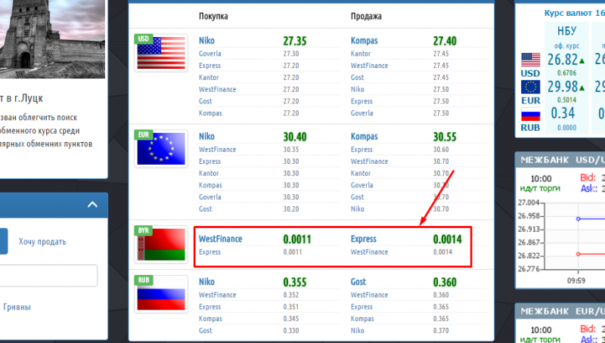605x343 pixels.
Task: Click the "Покупка" column header
Action: tap(213, 16)
